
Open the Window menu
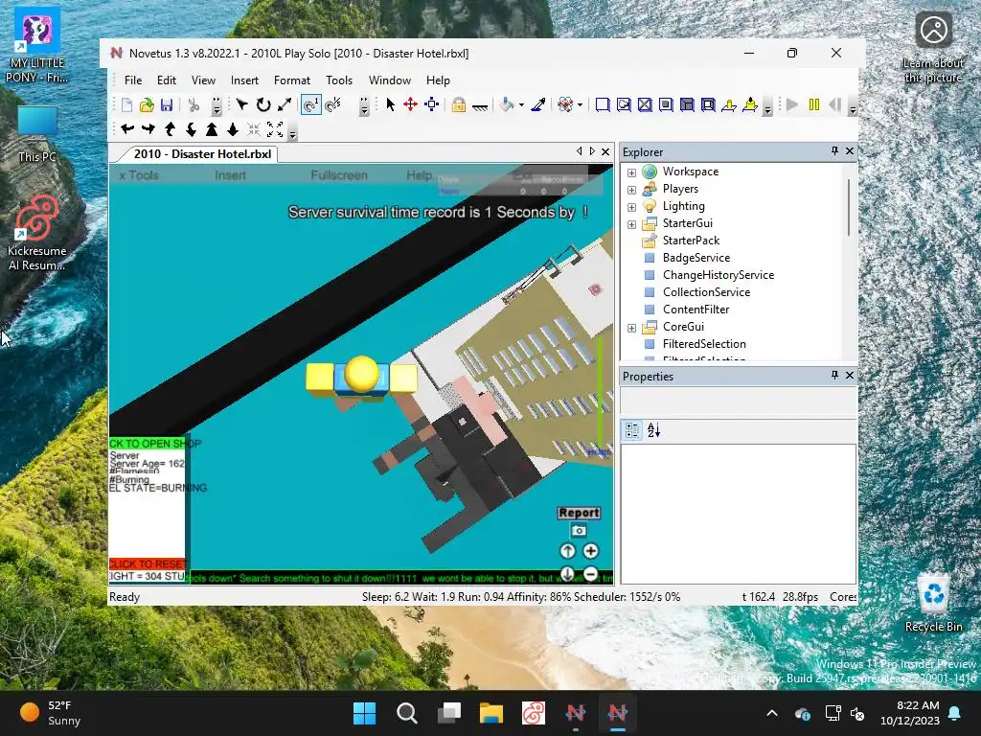point(390,80)
